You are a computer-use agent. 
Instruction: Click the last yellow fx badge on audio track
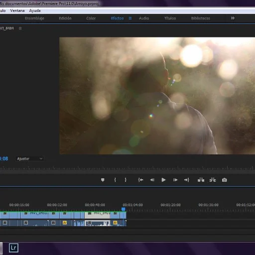[x=115, y=223]
